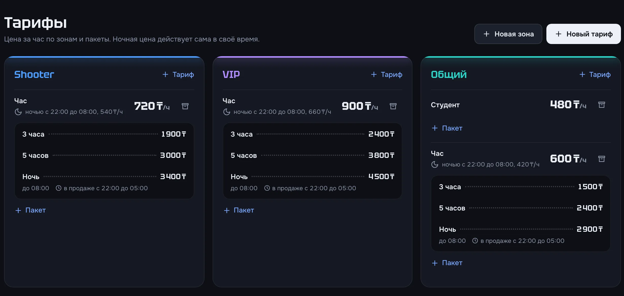Click the Новый тариф button

click(583, 34)
